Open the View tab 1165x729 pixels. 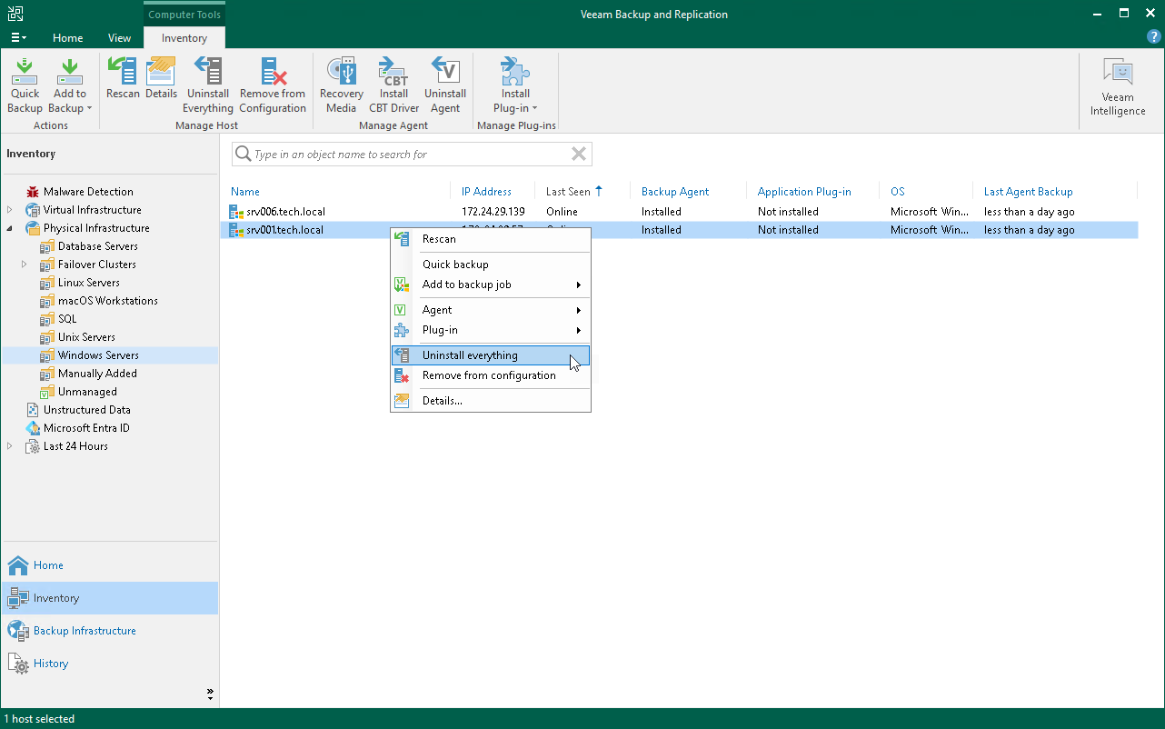pyautogui.click(x=119, y=37)
